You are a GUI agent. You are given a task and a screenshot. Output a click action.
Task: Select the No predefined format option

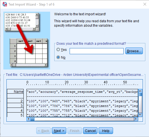click(x=58, y=57)
